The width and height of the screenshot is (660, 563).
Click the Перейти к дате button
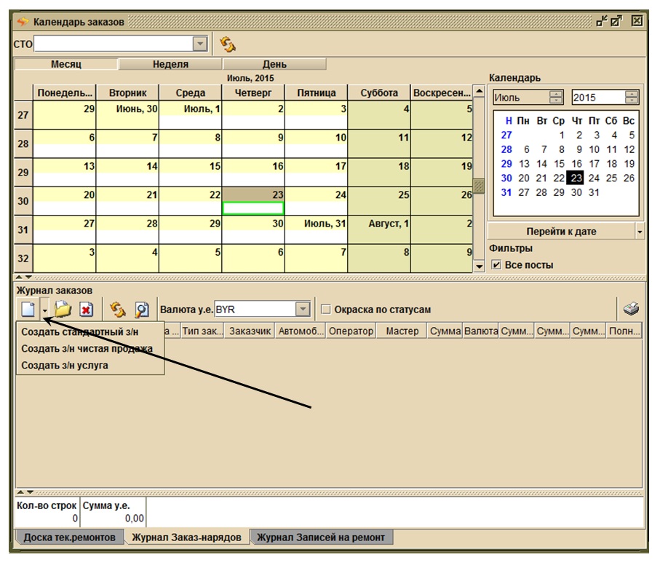click(561, 232)
